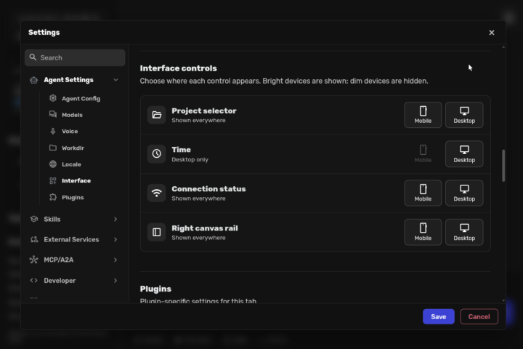Image resolution: width=523 pixels, height=349 pixels.
Task: Click the 'Desktop only' status text
Action: point(190,160)
